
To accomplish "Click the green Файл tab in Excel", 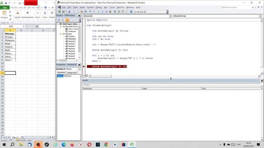I will [5, 7].
